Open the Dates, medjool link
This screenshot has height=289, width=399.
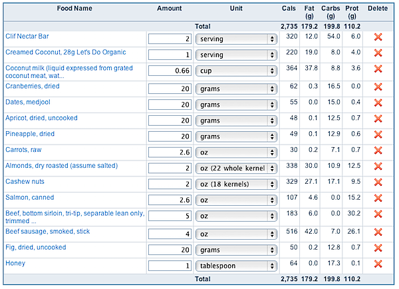pos(28,102)
